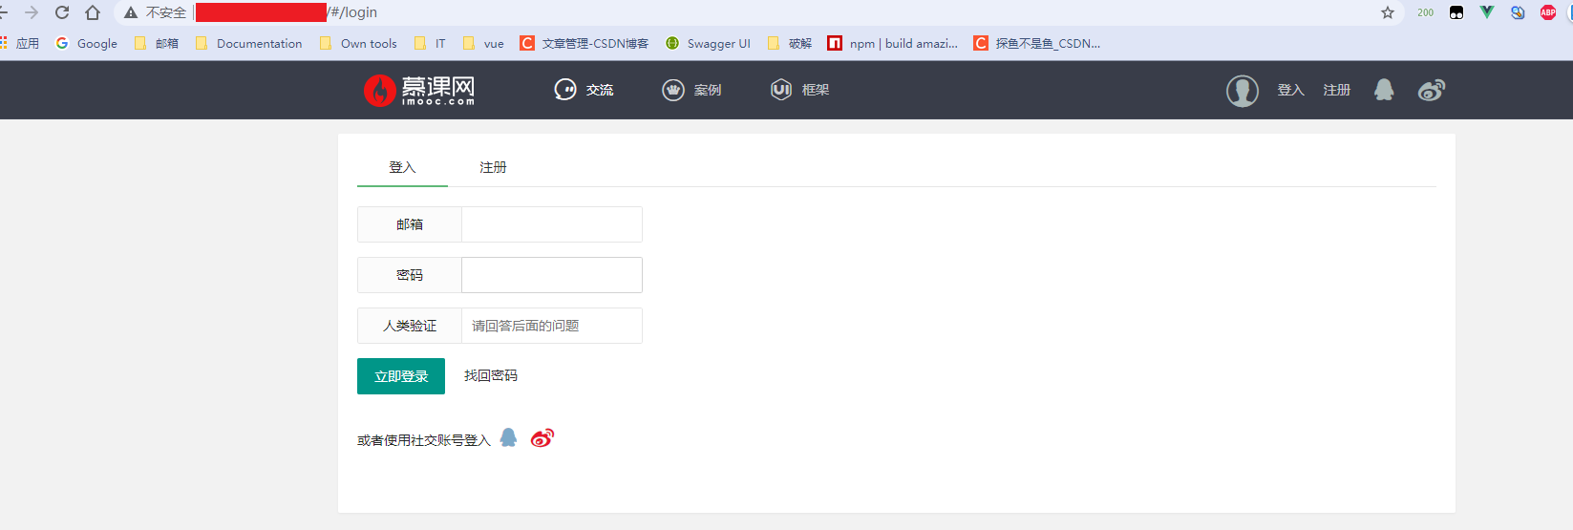This screenshot has width=1573, height=530.
Task: Focus the 邮箱 input field
Action: click(x=551, y=224)
